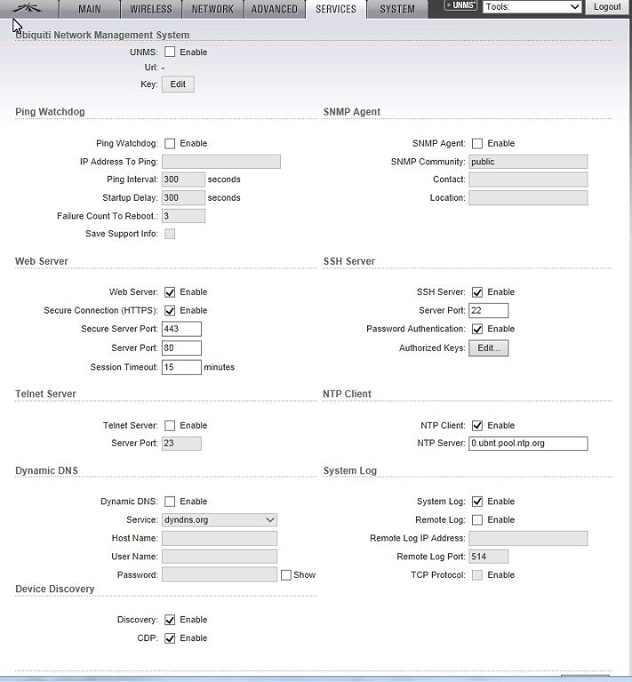Viewport: 632px width, 682px height.
Task: Expand the Dynamic DNS Service dropdown
Action: click(x=219, y=519)
